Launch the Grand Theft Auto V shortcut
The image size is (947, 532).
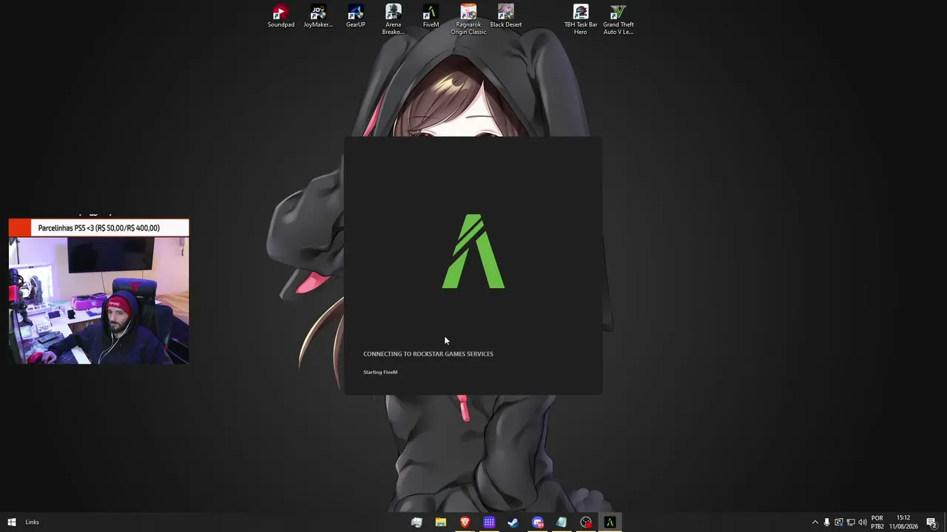[x=618, y=19]
